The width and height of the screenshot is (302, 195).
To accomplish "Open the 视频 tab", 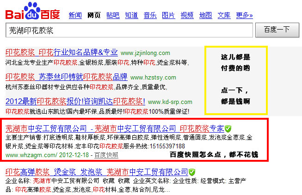I will (187, 15).
